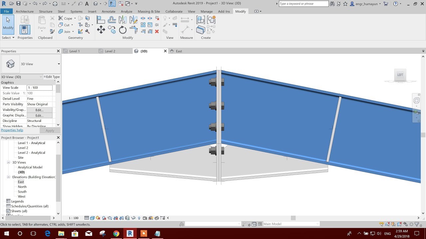
Task: Click the LEFT face on the ViewCube
Action: pyautogui.click(x=400, y=75)
